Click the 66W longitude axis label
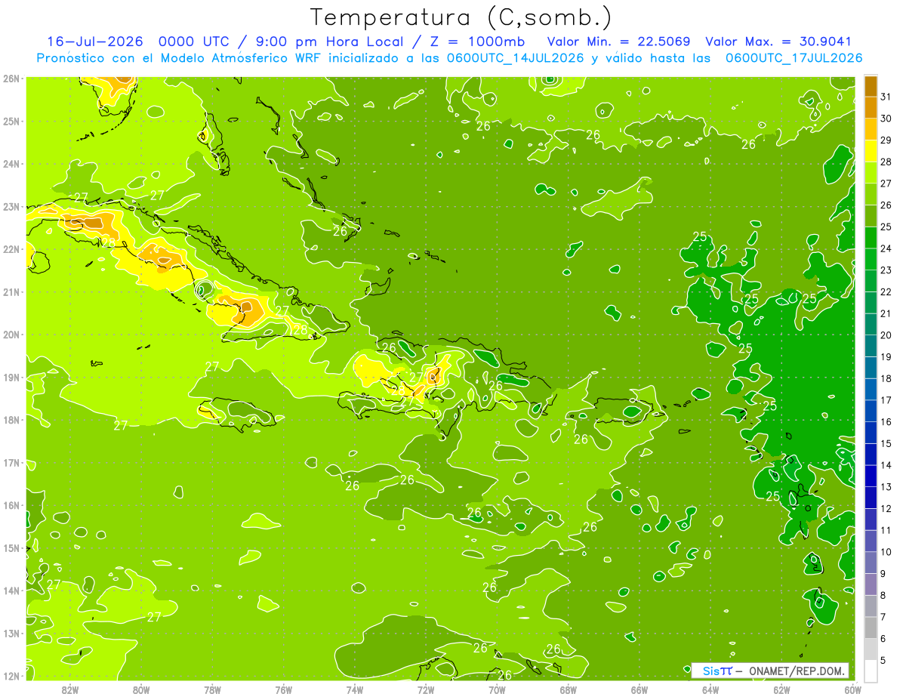The height and width of the screenshot is (700, 906). click(639, 689)
